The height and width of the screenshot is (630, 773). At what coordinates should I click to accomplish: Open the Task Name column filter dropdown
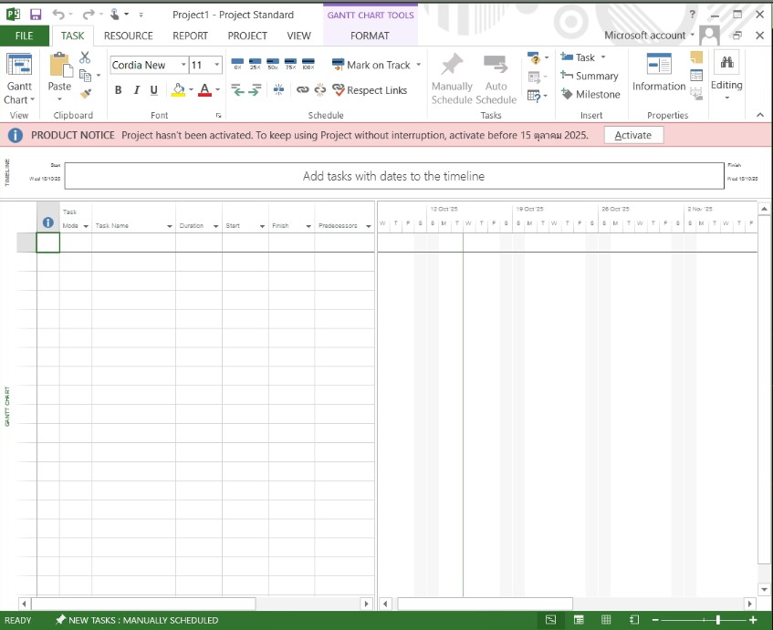[x=170, y=226]
